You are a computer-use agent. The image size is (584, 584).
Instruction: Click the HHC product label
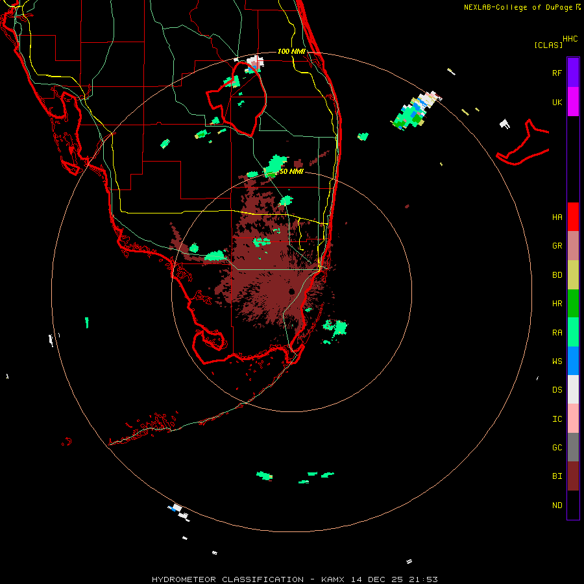pos(570,39)
